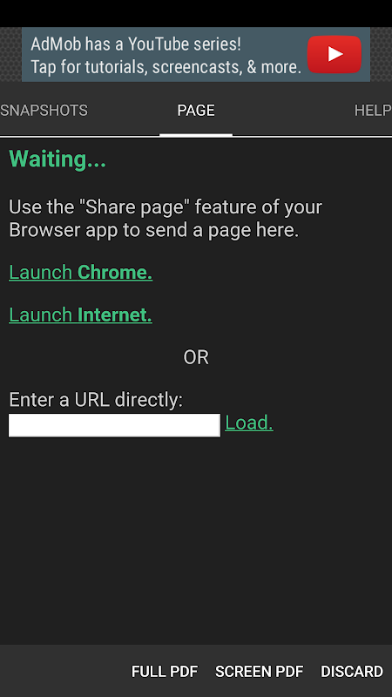Click the Launch Internet link
Image resolution: width=392 pixels, height=697 pixels.
pyautogui.click(x=80, y=315)
